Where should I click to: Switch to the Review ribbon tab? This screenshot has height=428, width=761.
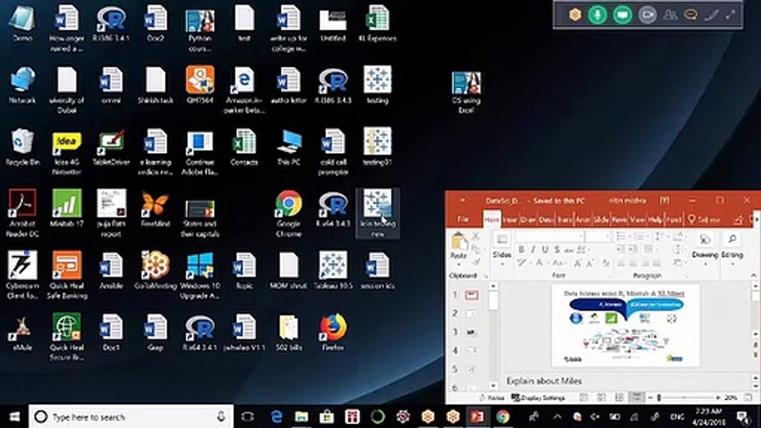click(x=619, y=219)
